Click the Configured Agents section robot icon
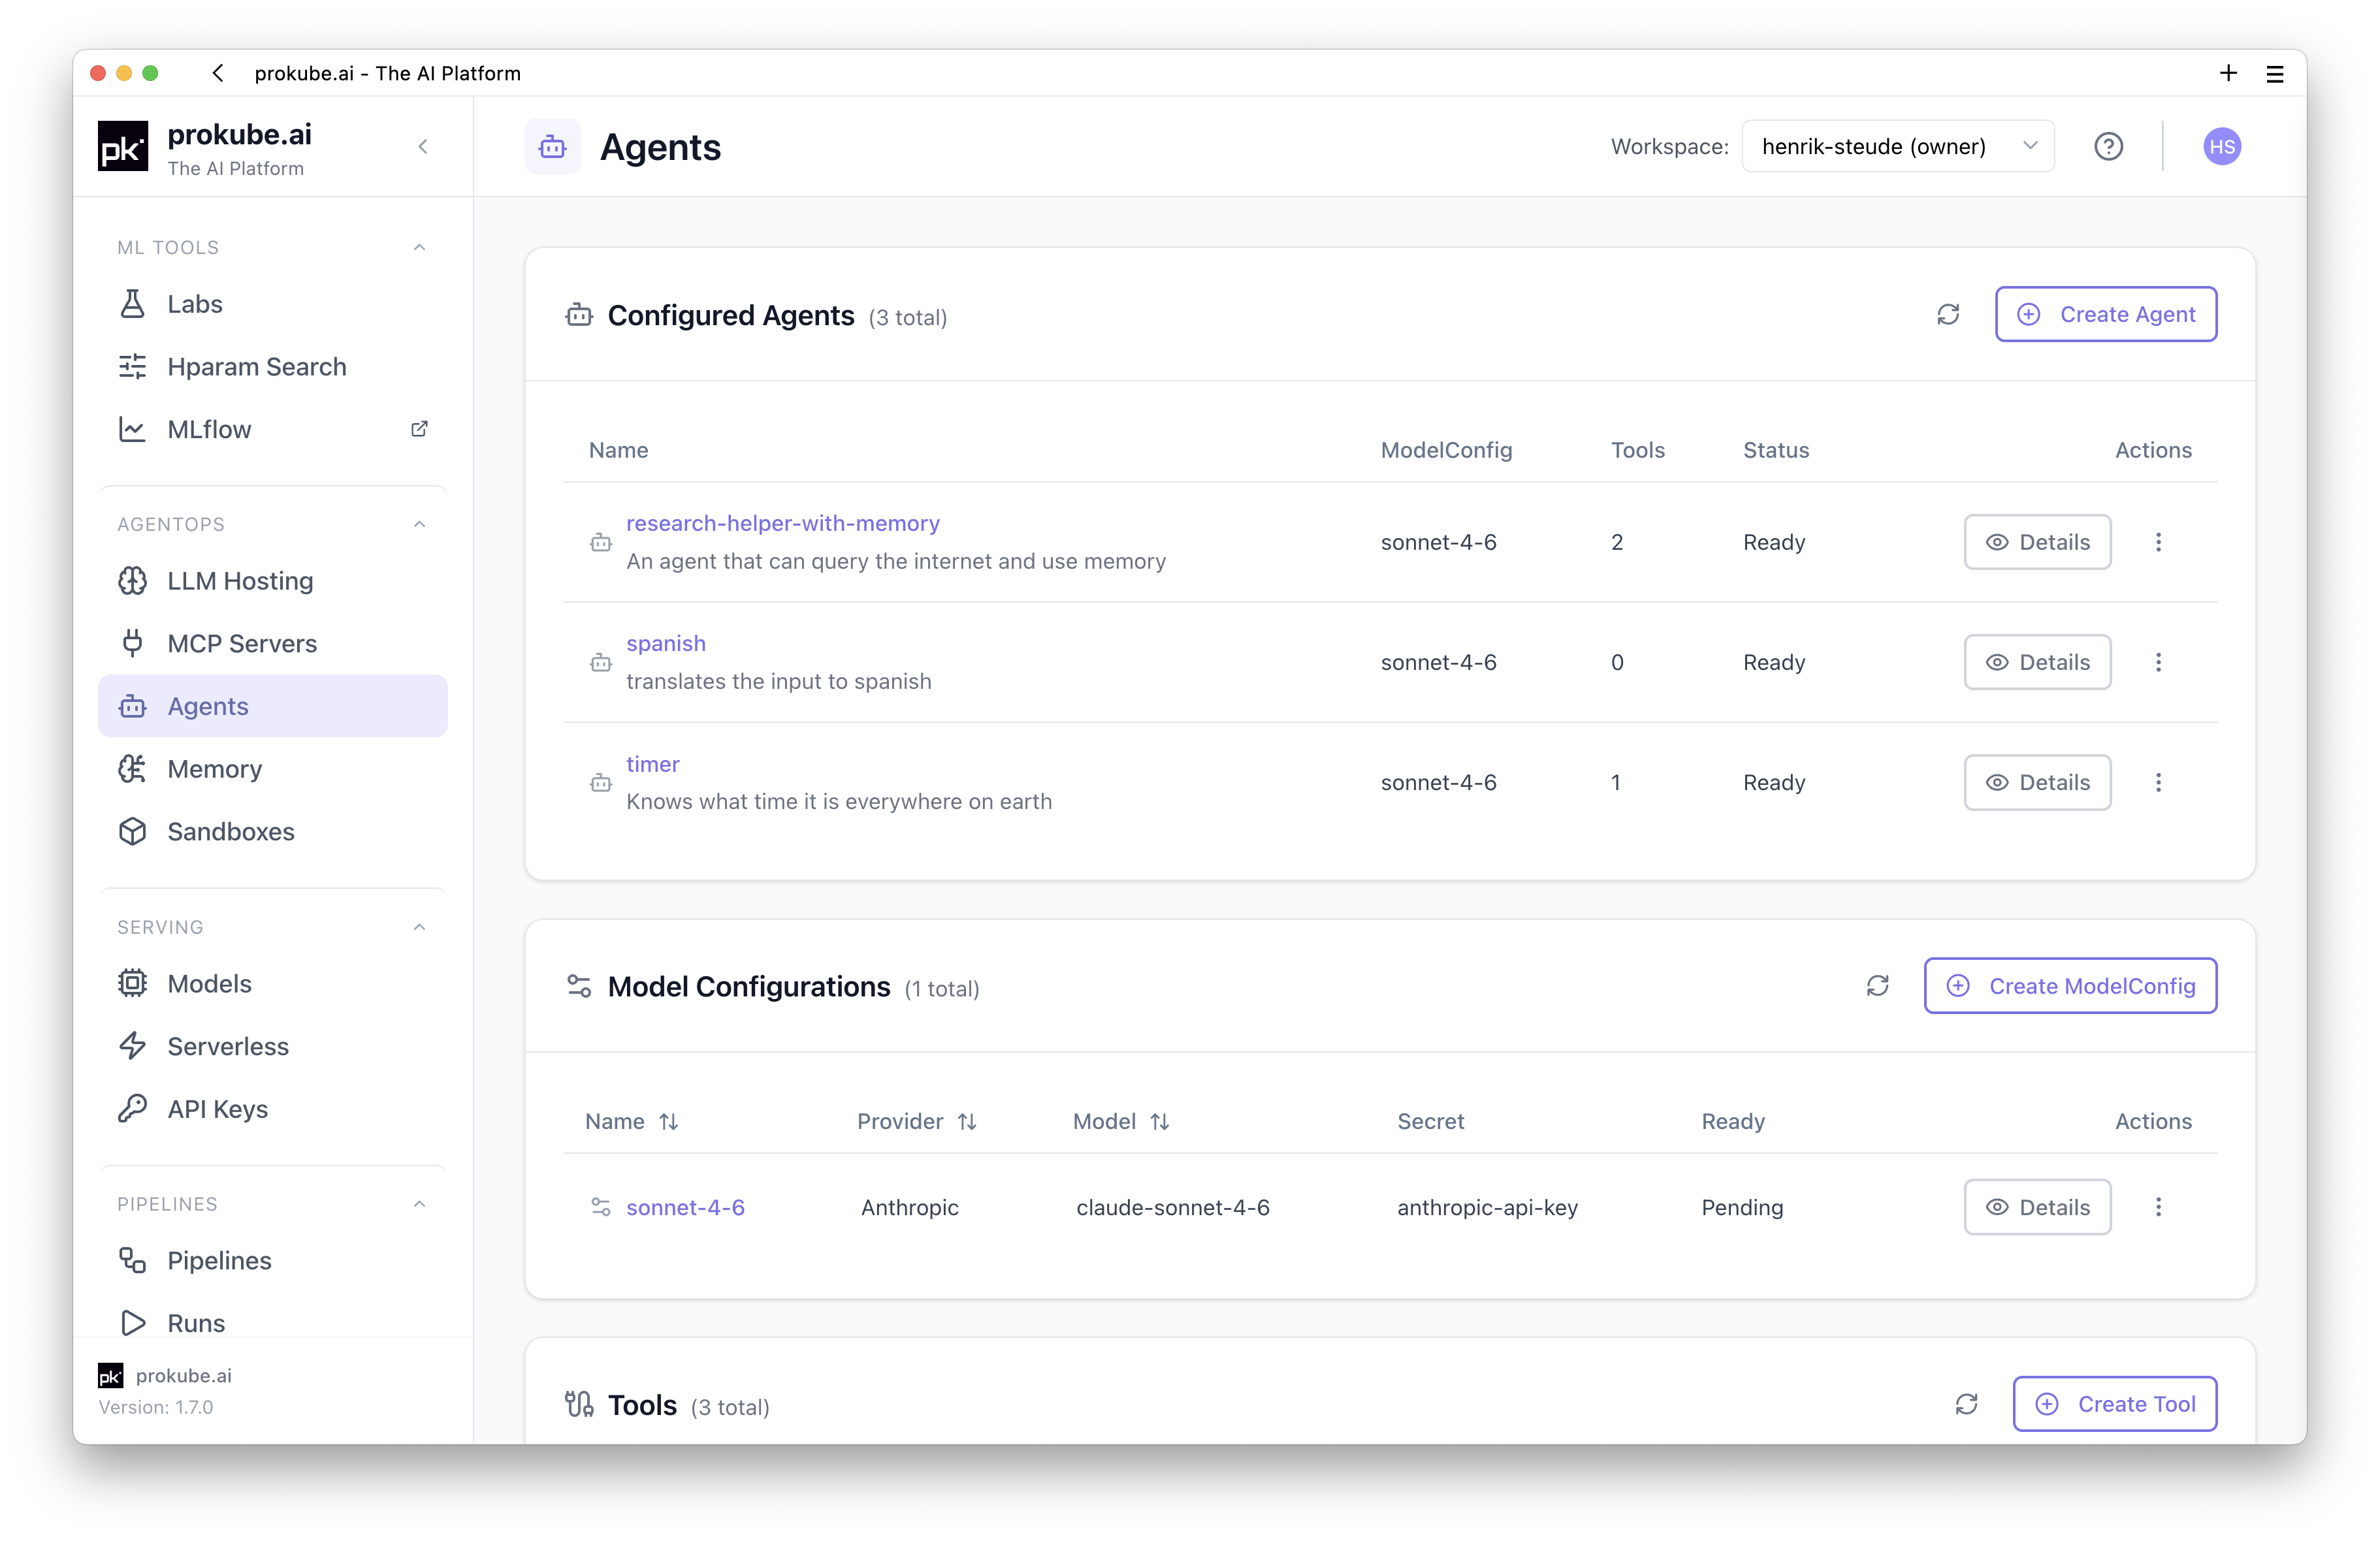The height and width of the screenshot is (1541, 2380). 579,315
